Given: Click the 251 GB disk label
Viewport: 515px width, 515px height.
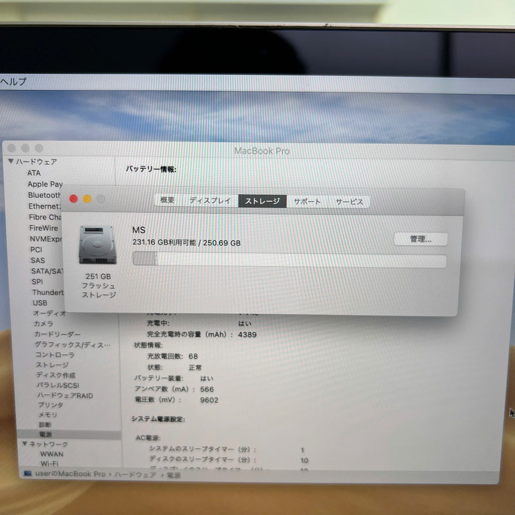Looking at the screenshot, I should pyautogui.click(x=98, y=277).
